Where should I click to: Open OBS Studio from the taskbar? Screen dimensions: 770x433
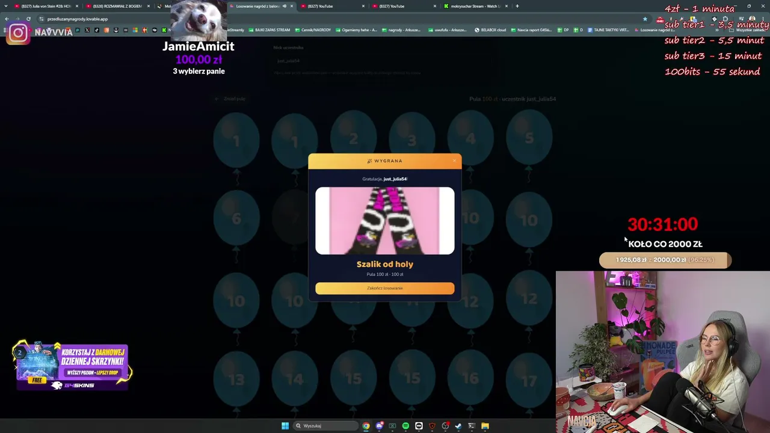point(445,426)
